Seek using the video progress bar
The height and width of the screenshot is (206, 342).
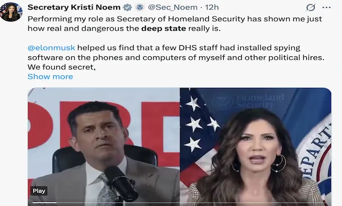click(179, 202)
